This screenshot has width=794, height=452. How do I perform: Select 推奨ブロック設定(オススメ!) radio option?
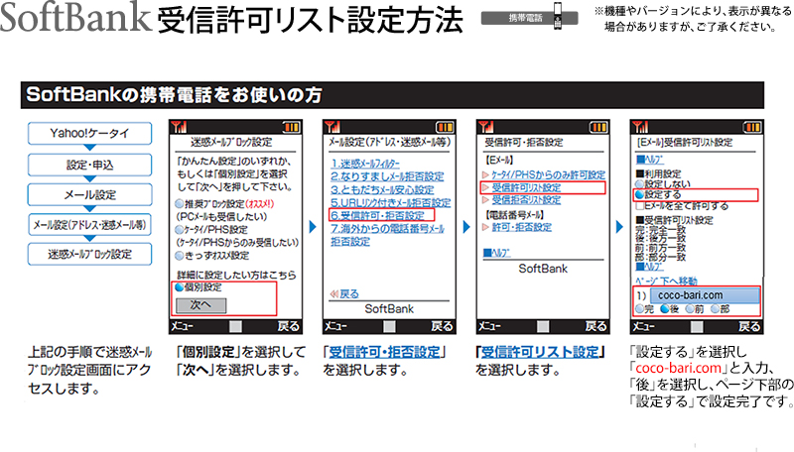click(180, 204)
